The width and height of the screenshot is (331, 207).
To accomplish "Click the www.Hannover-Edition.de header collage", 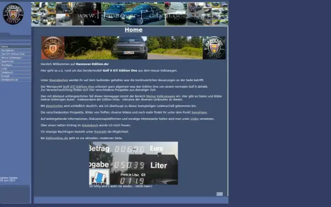I will 130,14.
